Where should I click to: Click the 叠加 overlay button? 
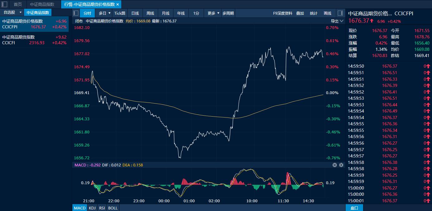click(x=300, y=13)
